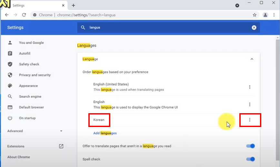Viewport: 280px width, 167px height.
Task: Focus the settings search box containing langua
Action: point(168,27)
